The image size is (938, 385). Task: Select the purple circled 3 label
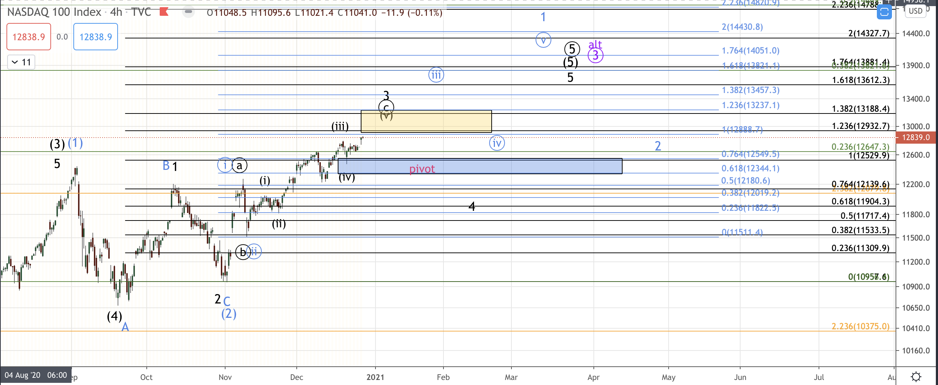pos(595,56)
